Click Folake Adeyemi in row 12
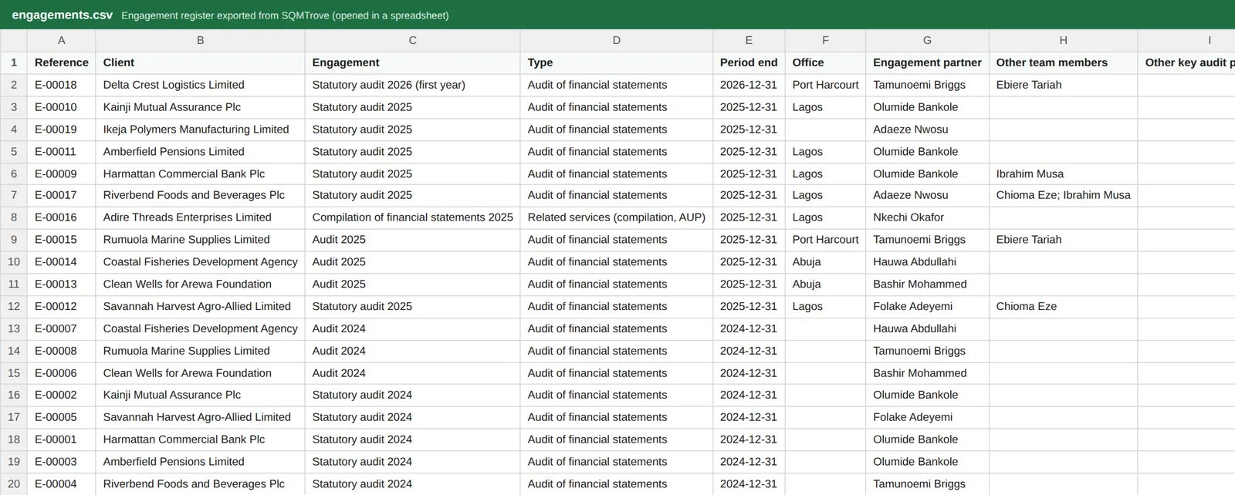The image size is (1235, 495). (x=927, y=306)
